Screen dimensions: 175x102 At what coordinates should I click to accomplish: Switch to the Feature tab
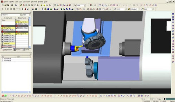17,50
